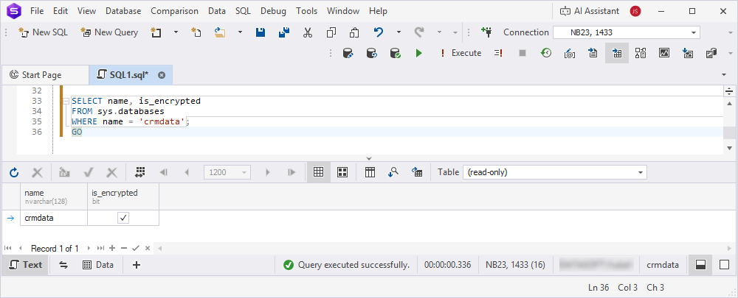Click the Copy icon in toolbar

(331, 32)
